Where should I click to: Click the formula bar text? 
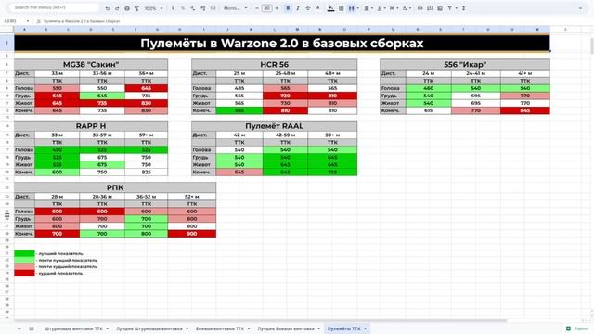click(82, 21)
